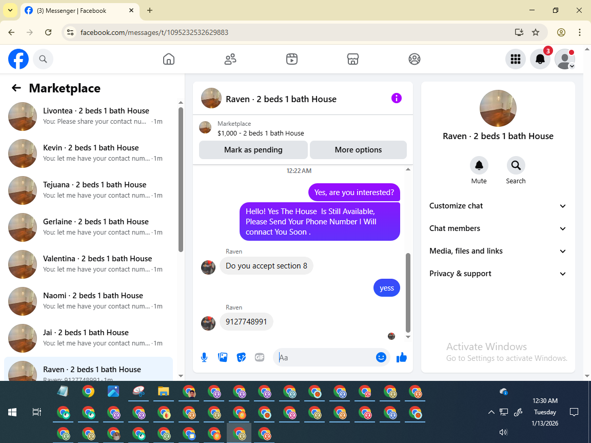
Task: Open the account profile avatar menu
Action: point(565,59)
